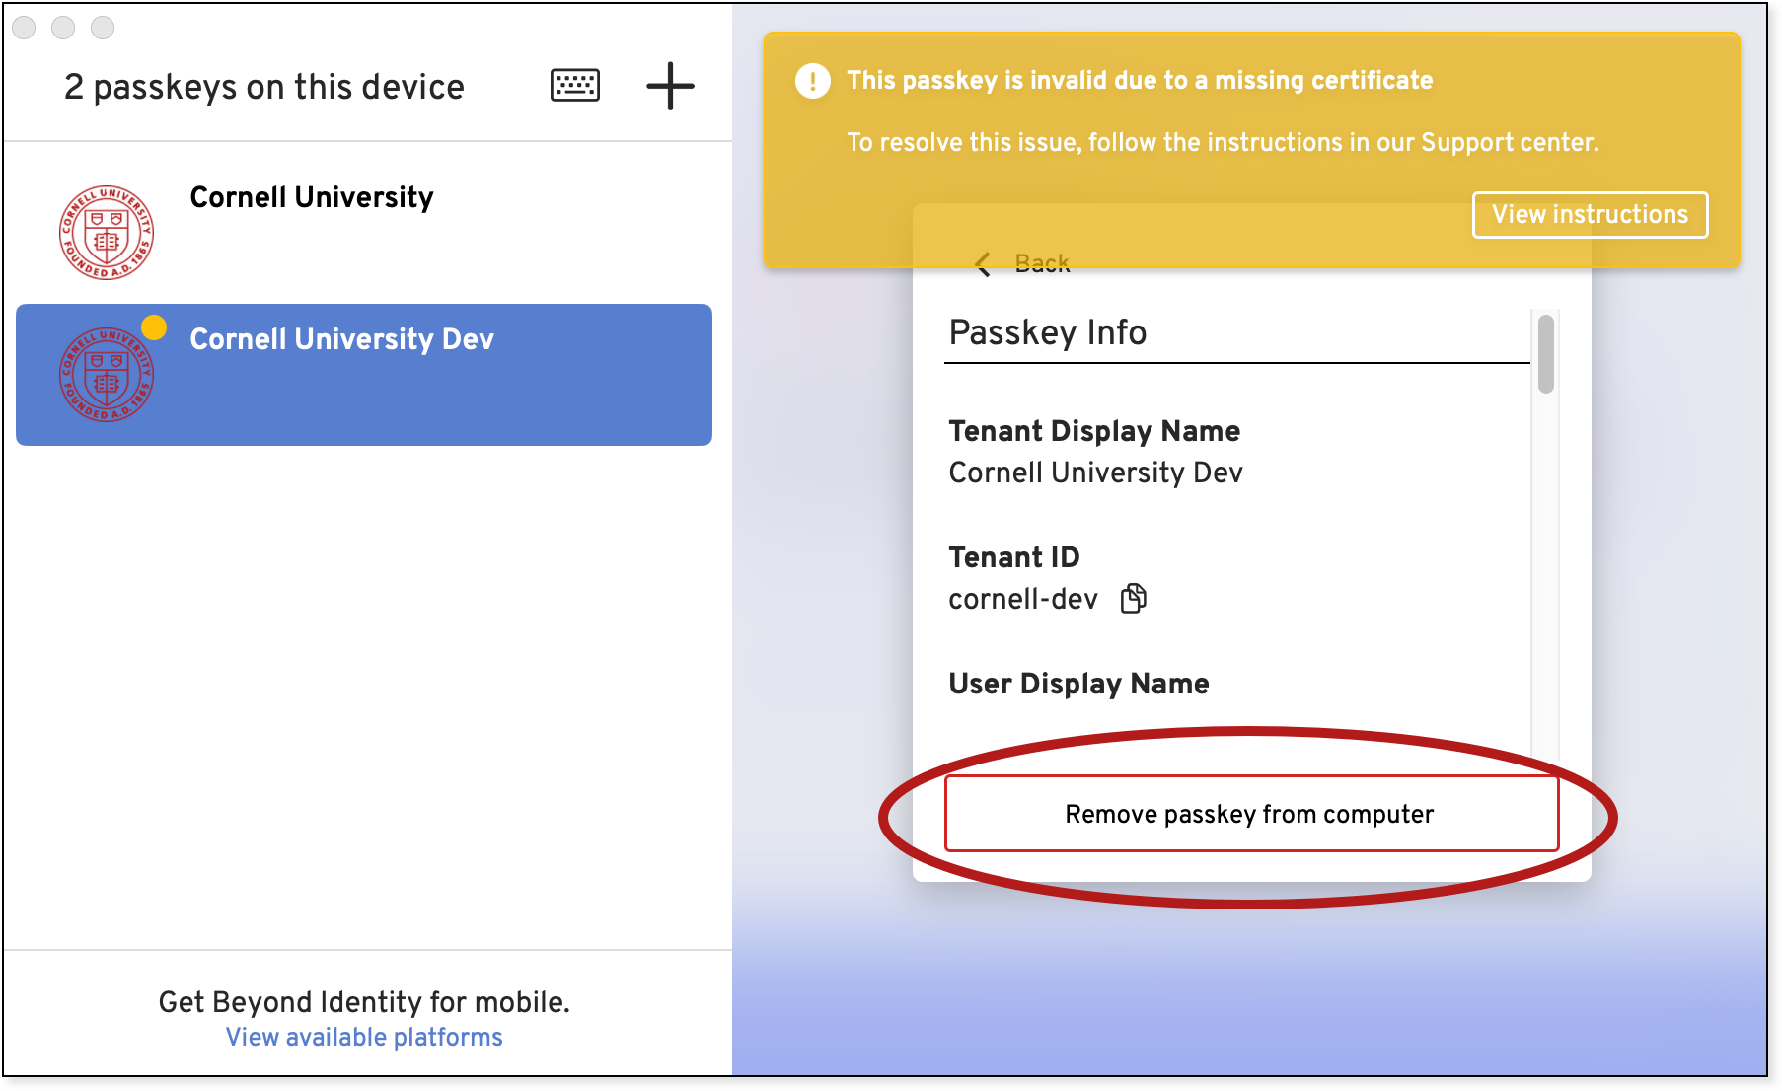Click the macOS minimize window button
Viewport: 1782px width, 1091px height.
pyautogui.click(x=63, y=28)
